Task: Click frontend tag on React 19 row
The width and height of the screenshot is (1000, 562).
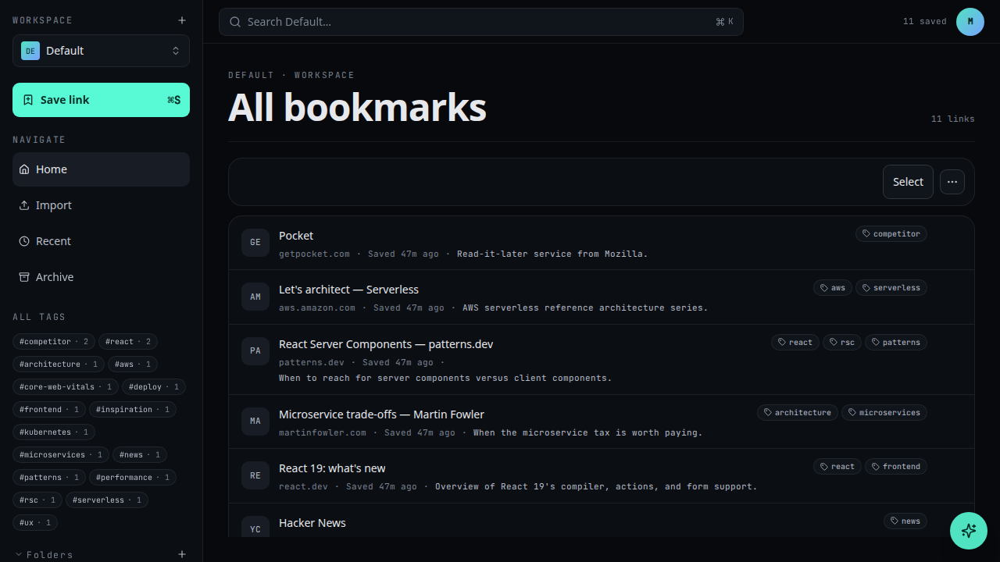Action: pos(896,467)
